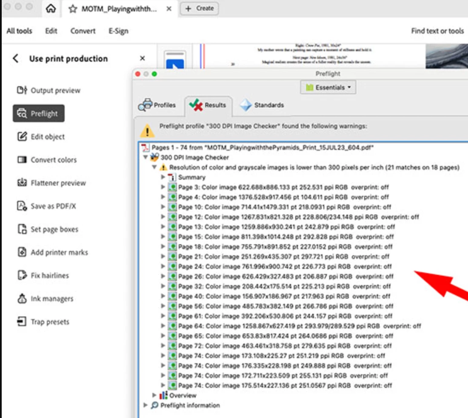Click the image icon for Page 21 row

pyautogui.click(x=172, y=257)
